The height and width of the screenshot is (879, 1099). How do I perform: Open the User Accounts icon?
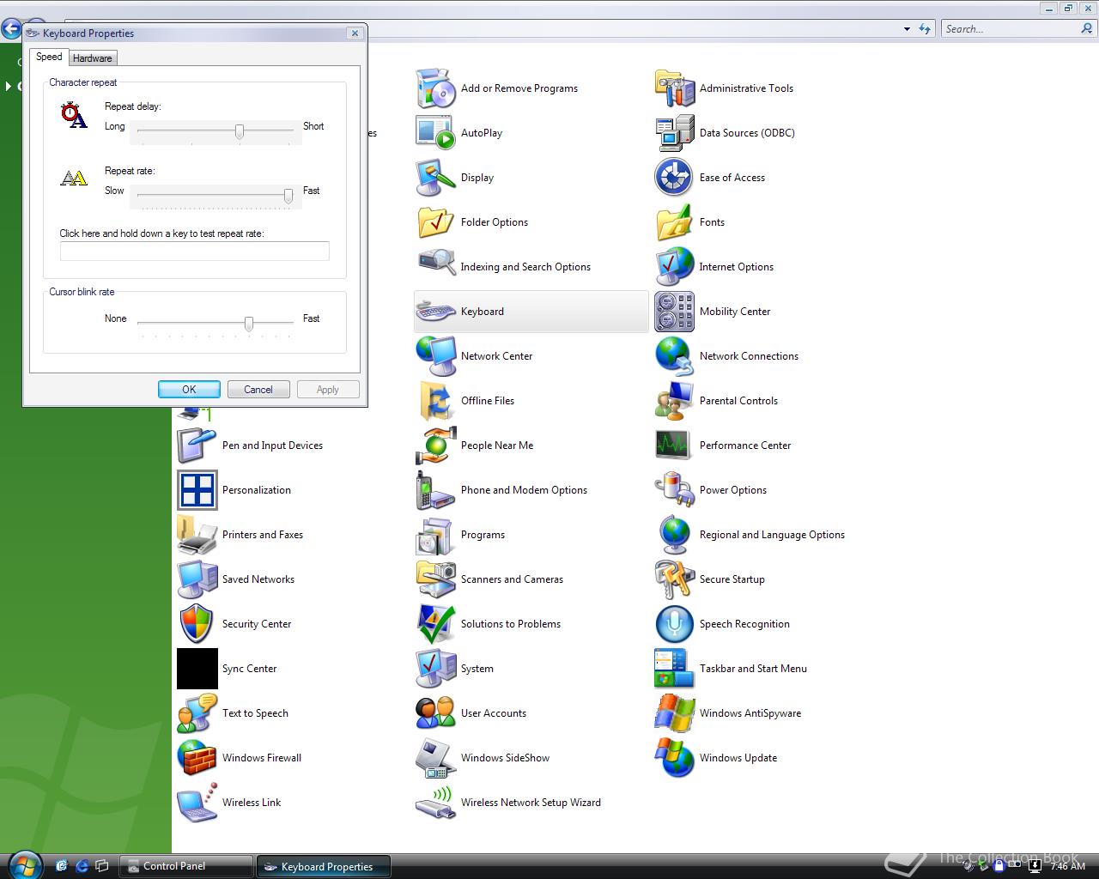tap(435, 713)
